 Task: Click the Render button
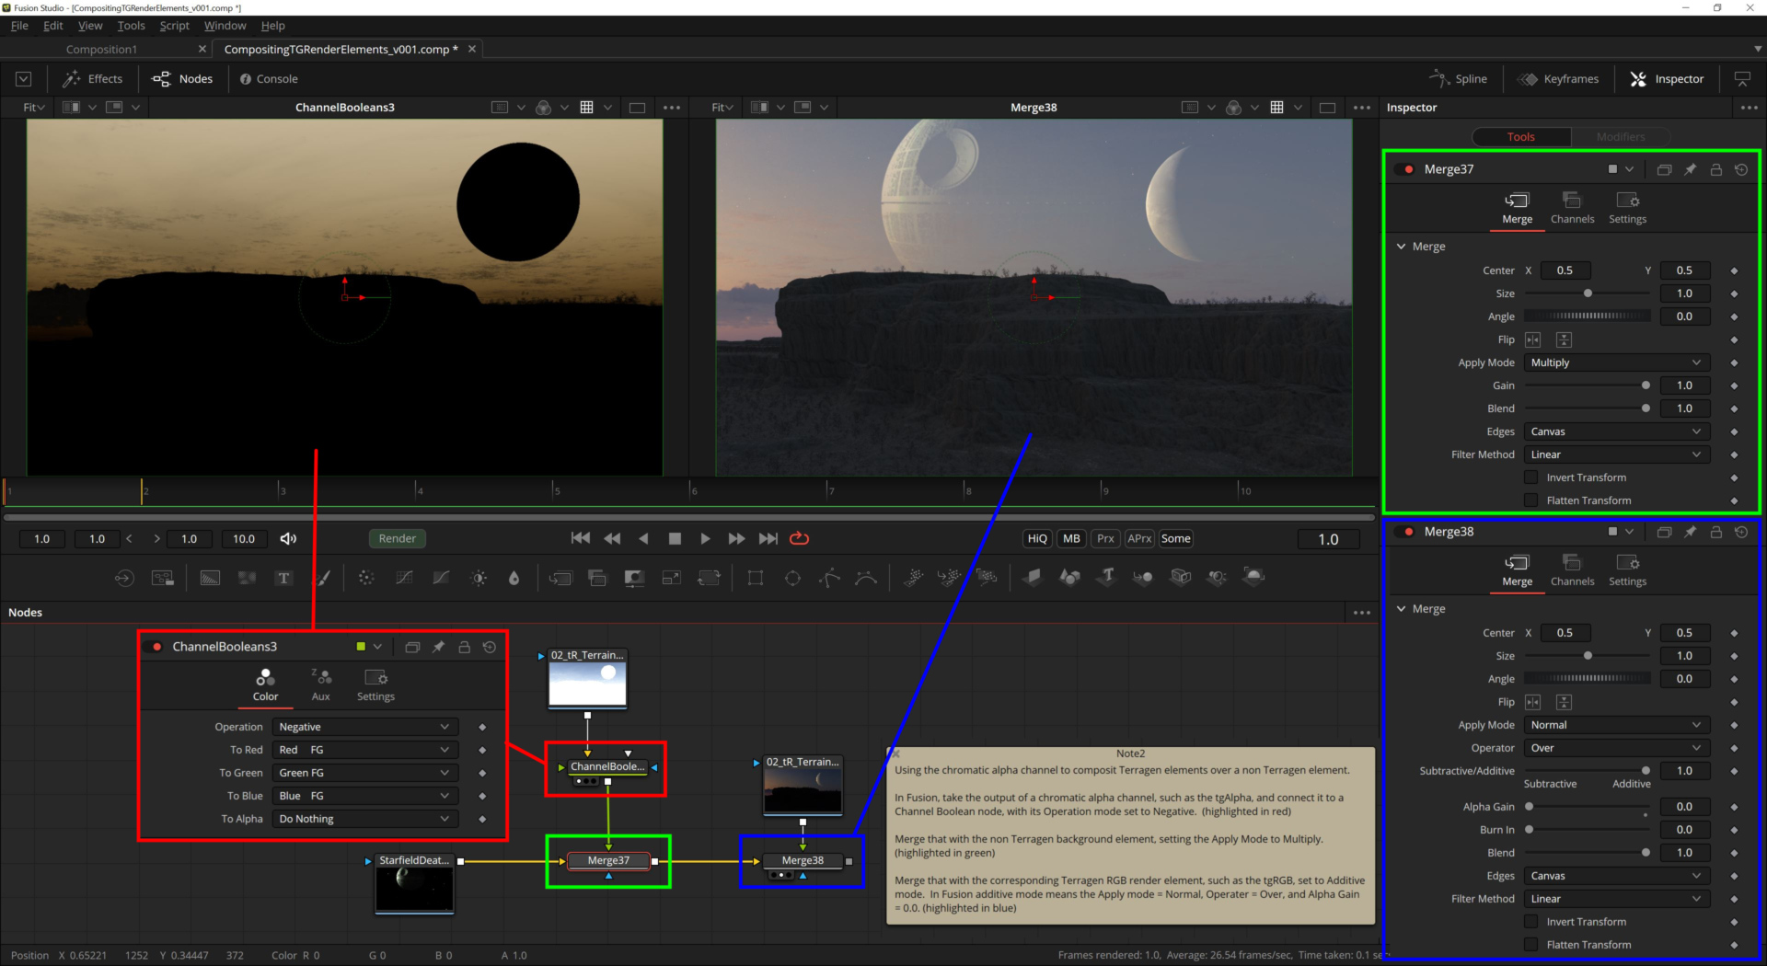pyautogui.click(x=398, y=539)
